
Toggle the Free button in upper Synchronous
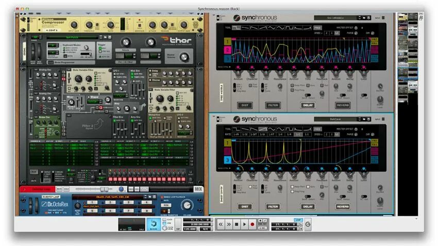[x=317, y=28]
